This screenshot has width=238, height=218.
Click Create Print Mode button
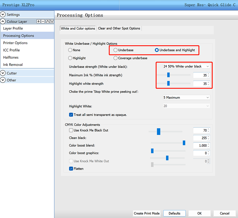point(147,213)
